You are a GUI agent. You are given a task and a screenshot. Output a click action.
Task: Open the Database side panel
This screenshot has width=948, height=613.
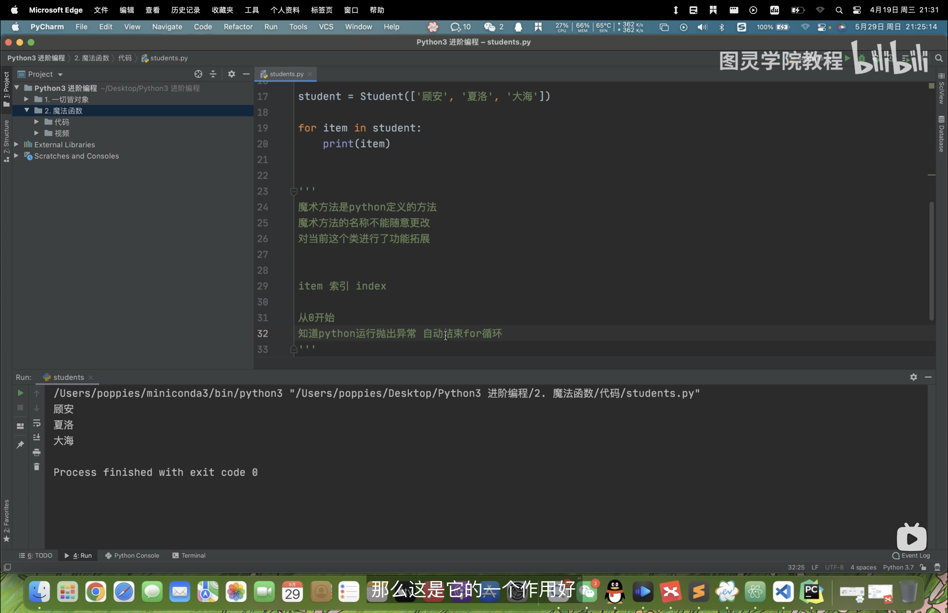[941, 134]
